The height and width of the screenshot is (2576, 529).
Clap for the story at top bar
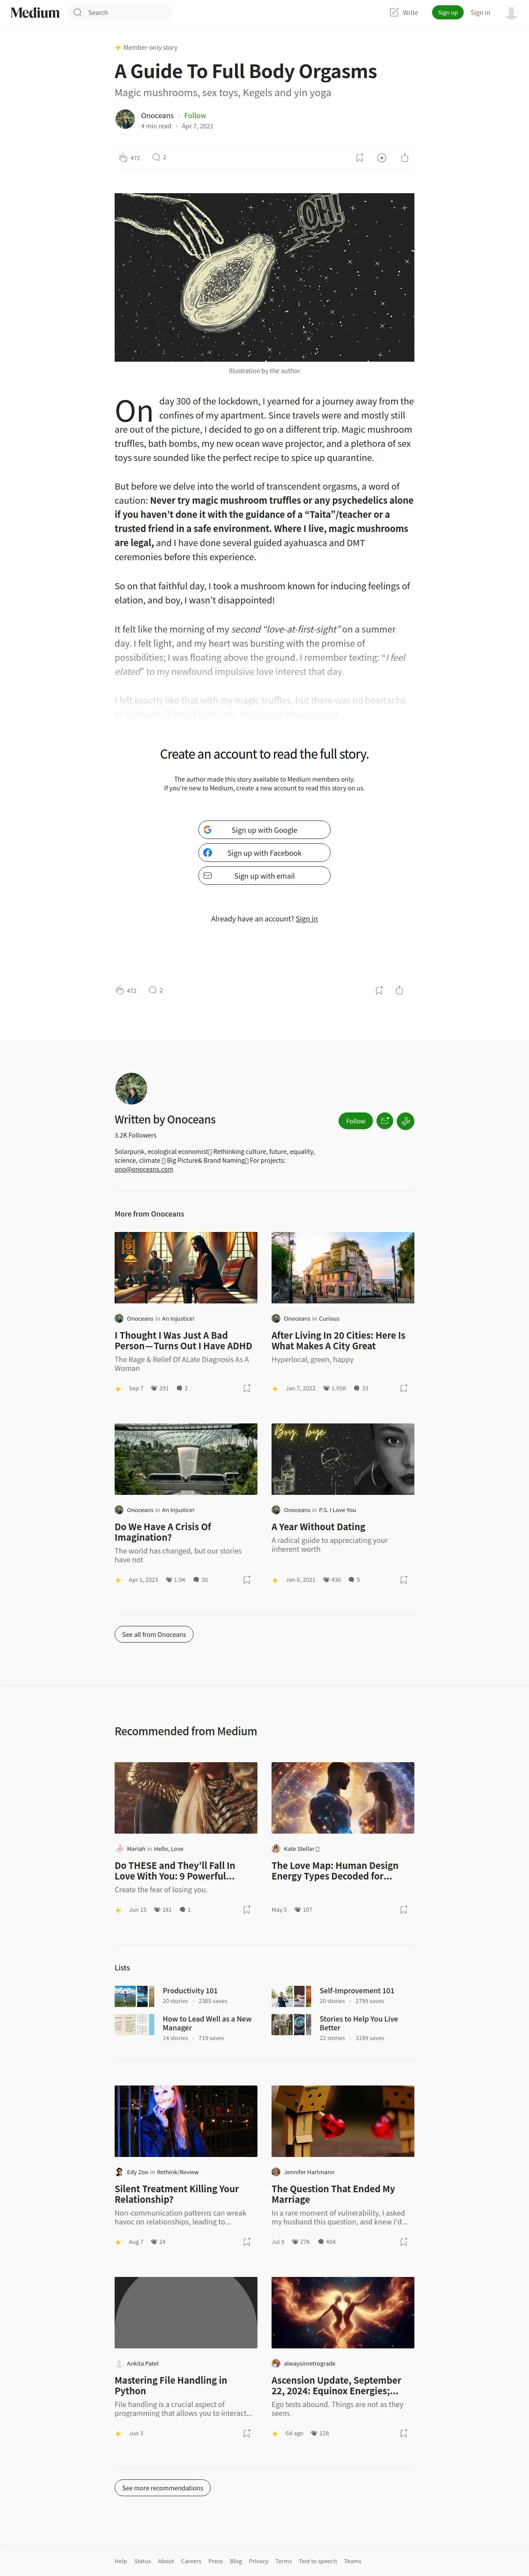(x=123, y=158)
